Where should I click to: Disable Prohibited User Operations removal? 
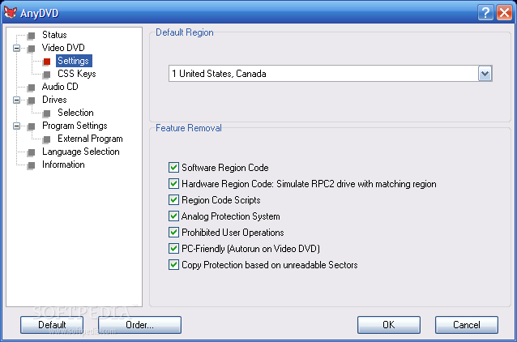[173, 233]
